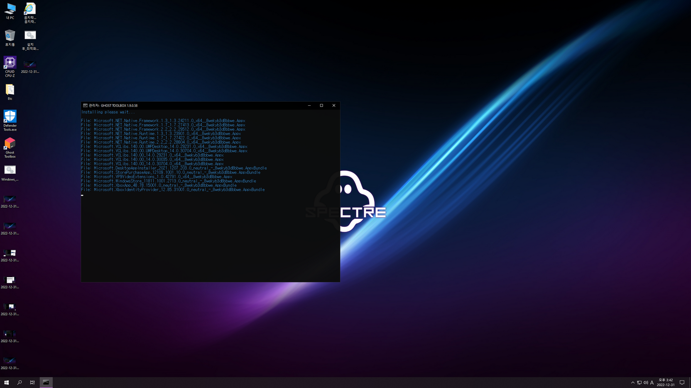Image resolution: width=691 pixels, height=388 pixels.
Task: Click the XboxApp_48.78 AppxBundle line
Action: tap(159, 185)
